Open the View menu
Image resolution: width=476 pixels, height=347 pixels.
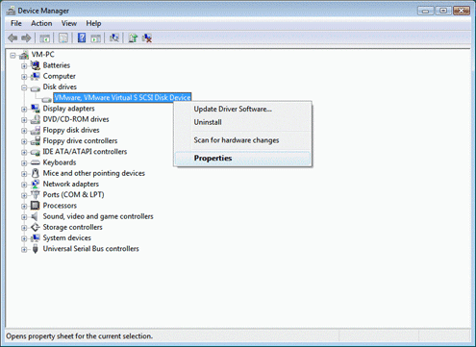click(69, 23)
